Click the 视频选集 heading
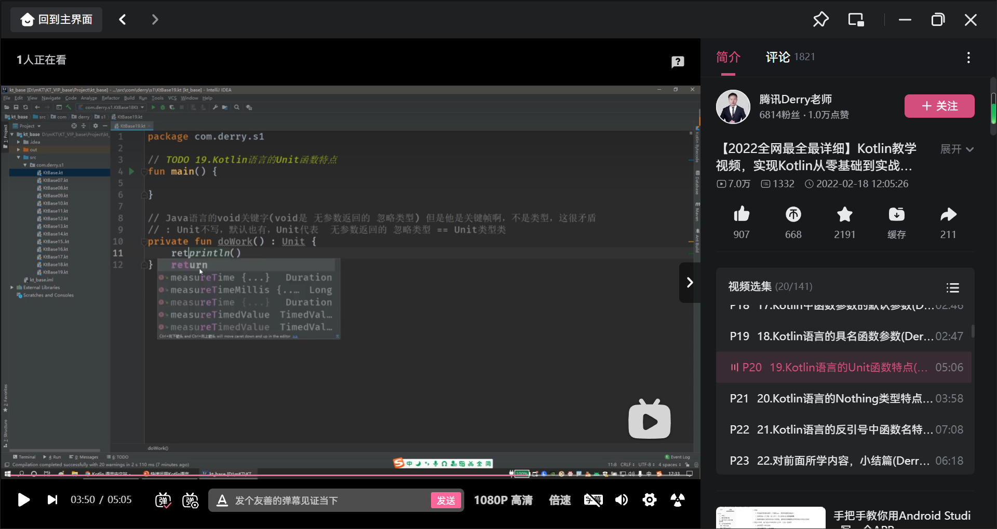The width and height of the screenshot is (997, 529). (x=750, y=286)
